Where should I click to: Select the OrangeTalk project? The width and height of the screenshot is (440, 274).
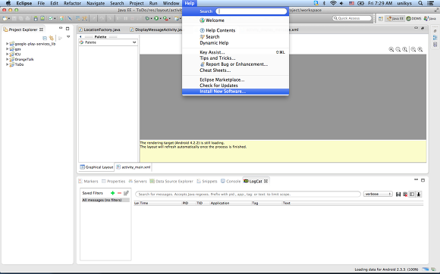point(24,59)
